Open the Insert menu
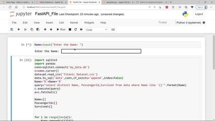 pyautogui.click(x=49, y=23)
